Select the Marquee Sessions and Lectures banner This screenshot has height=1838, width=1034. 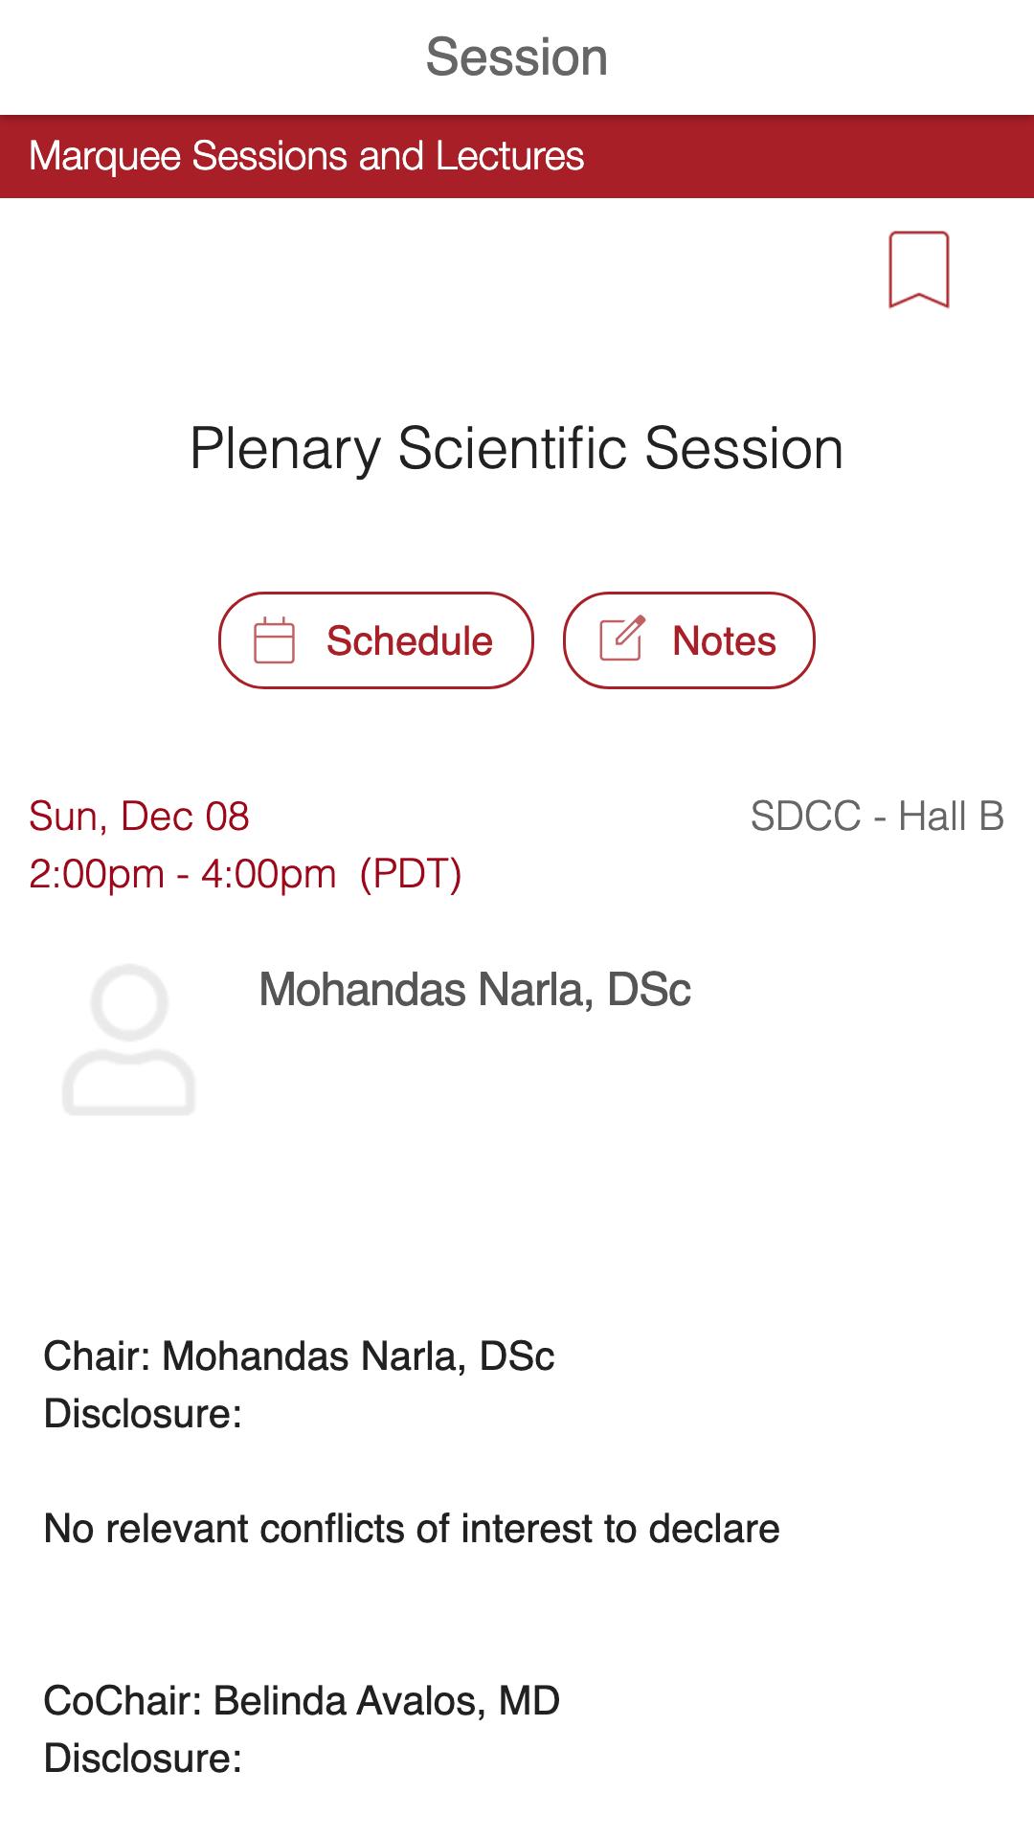pos(517,156)
